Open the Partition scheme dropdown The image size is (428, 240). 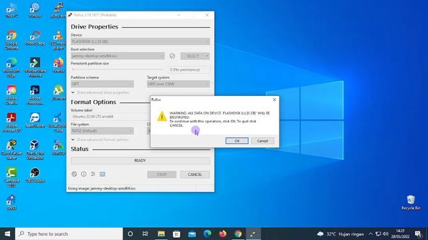click(x=102, y=84)
